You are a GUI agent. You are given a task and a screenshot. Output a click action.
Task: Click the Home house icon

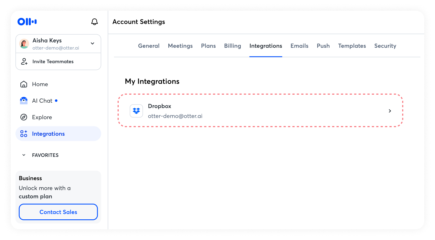tap(24, 84)
